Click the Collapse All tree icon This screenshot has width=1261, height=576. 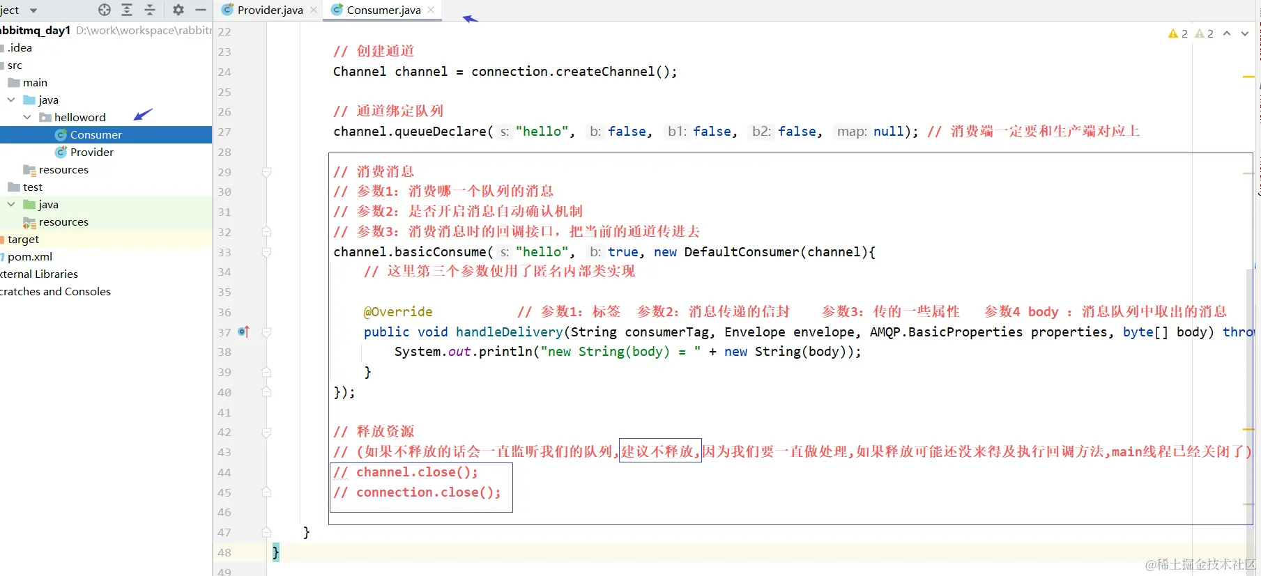click(x=150, y=10)
